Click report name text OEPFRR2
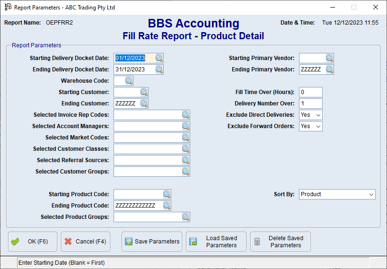This screenshot has width=387, height=269. [59, 23]
